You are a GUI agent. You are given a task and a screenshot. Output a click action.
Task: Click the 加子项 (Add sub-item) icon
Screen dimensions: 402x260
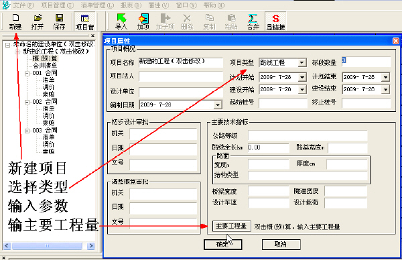tap(165, 21)
